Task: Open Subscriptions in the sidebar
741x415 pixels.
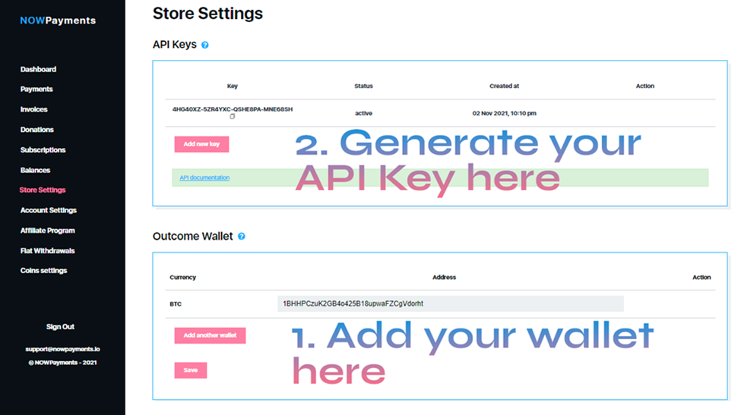Action: (x=43, y=150)
